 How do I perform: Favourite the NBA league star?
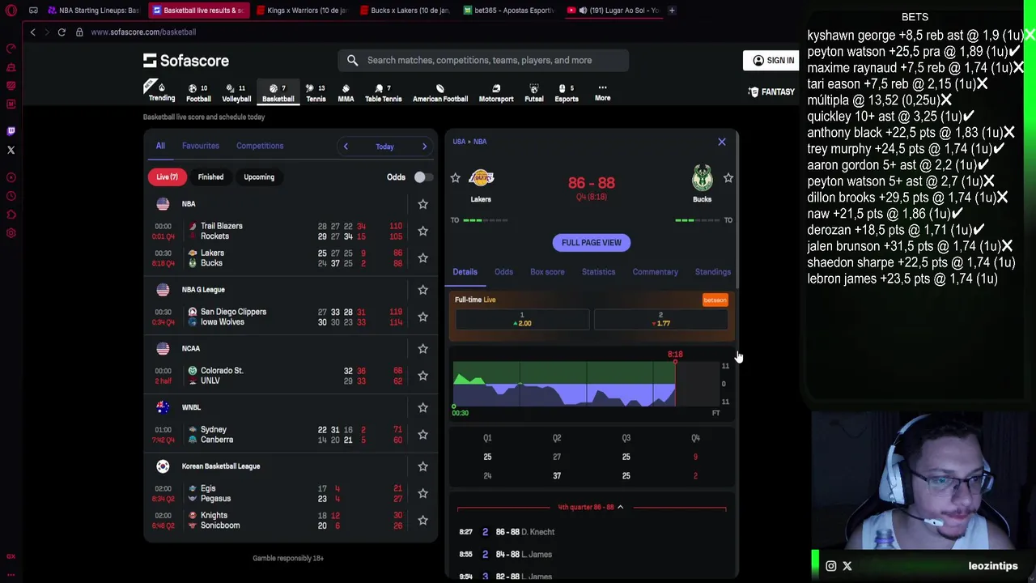point(422,204)
